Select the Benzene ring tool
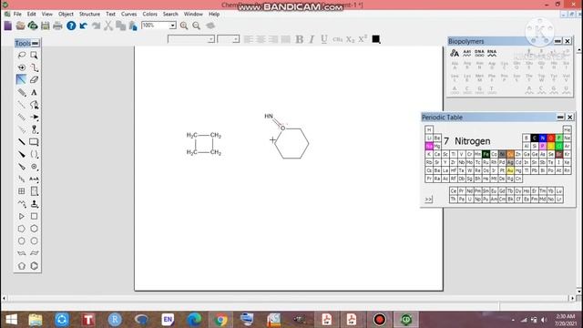This screenshot has width=583, height=328. click(x=34, y=266)
